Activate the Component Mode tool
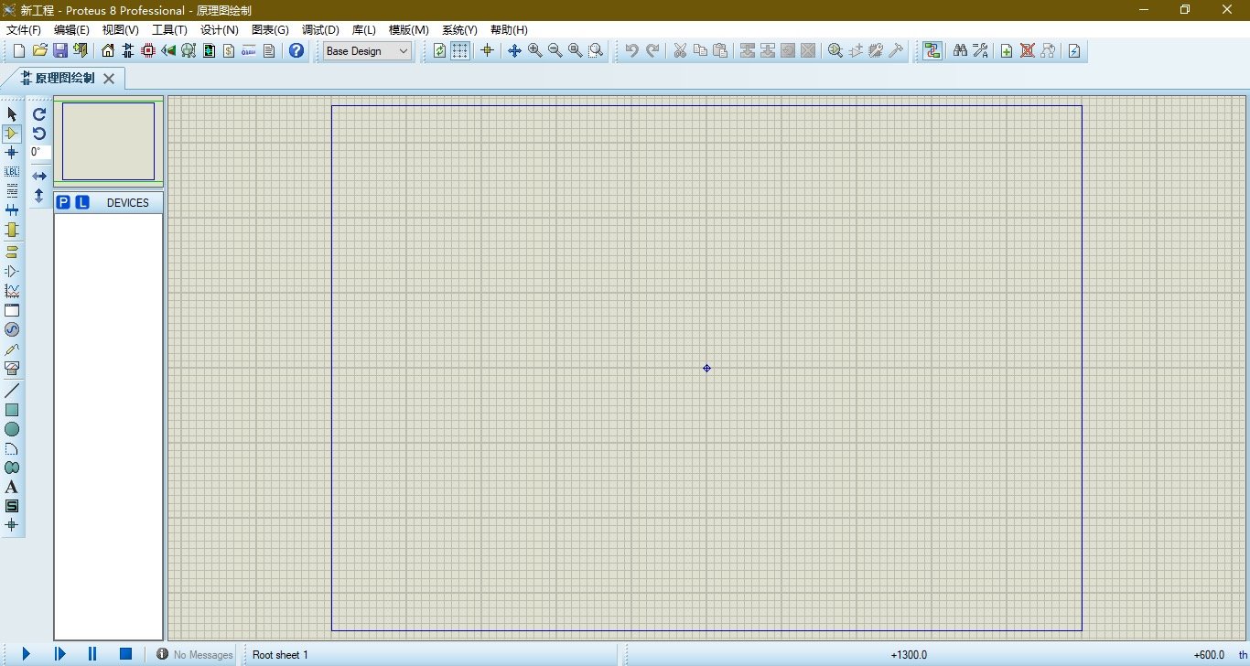The width and height of the screenshot is (1250, 666). [x=12, y=134]
